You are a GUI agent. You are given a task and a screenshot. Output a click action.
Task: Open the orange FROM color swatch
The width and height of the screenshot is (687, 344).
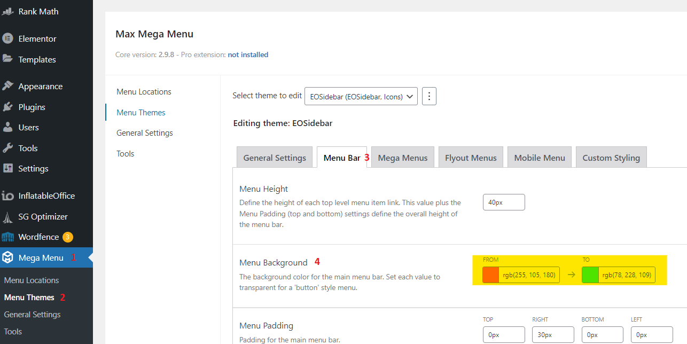click(490, 275)
